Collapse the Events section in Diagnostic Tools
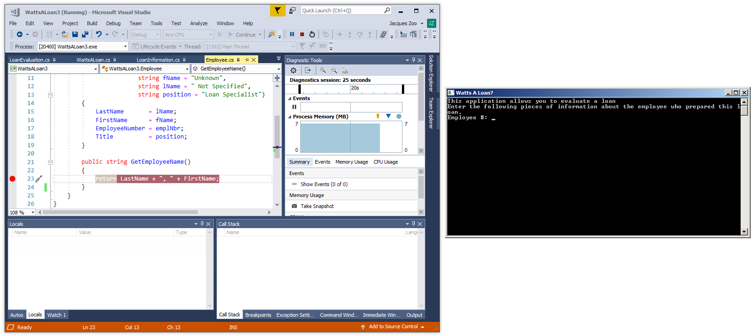 coord(289,98)
